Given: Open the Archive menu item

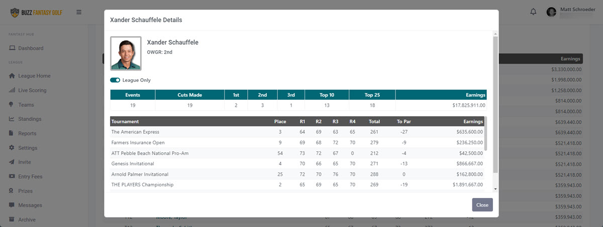Looking at the screenshot, I should [x=27, y=220].
